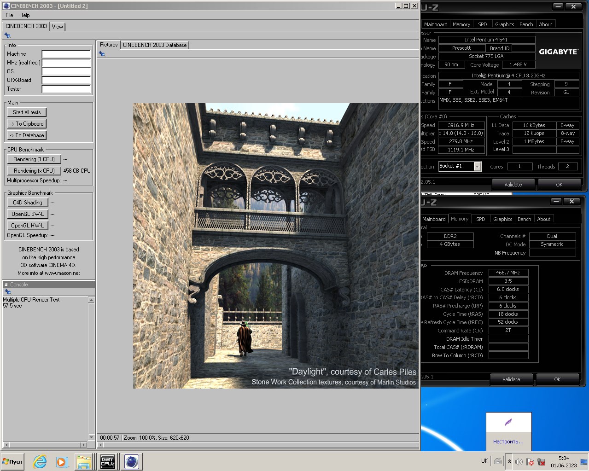This screenshot has height=471, width=589.
Task: Start the OpenGL HW-L test
Action: click(x=28, y=226)
